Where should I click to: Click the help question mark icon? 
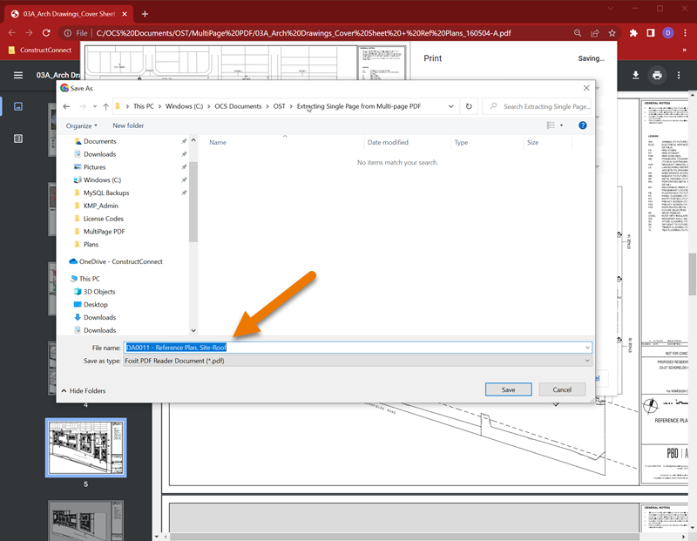click(x=582, y=125)
